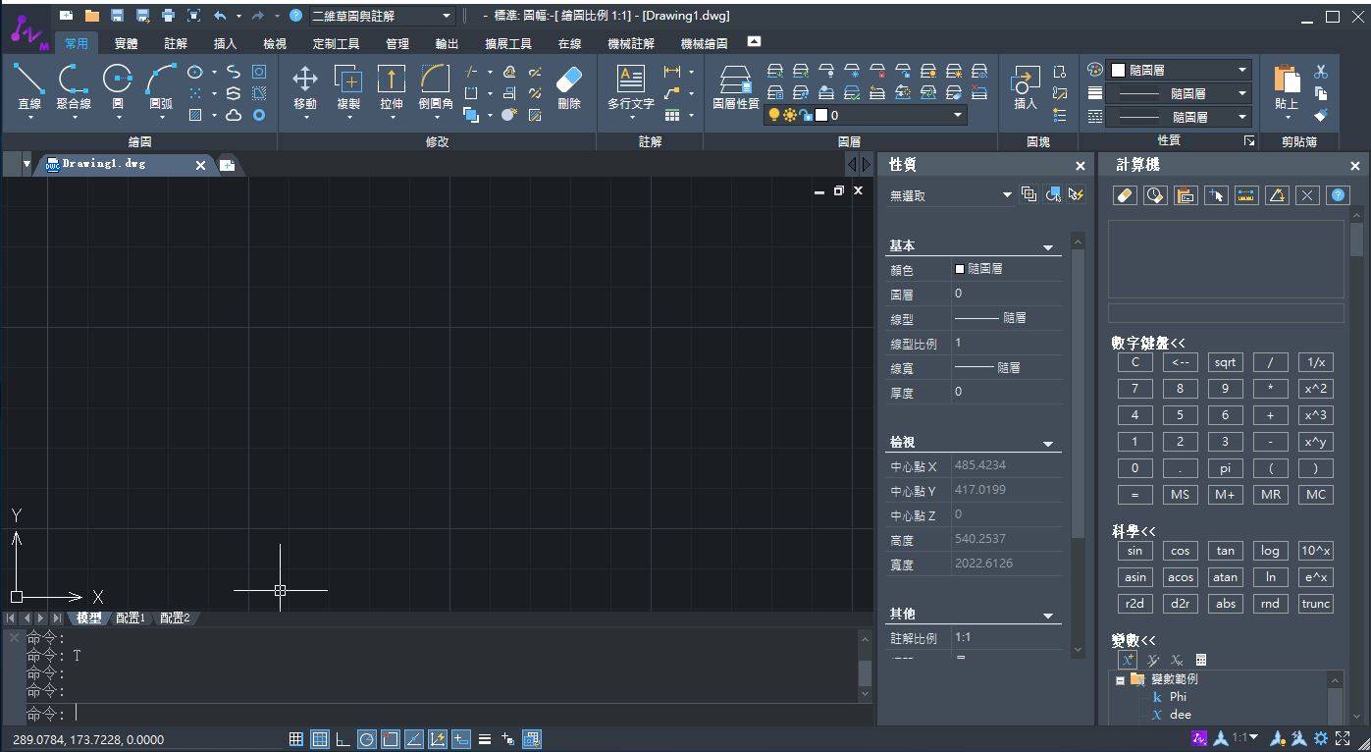Click the MS memory store button

[x=1180, y=495]
